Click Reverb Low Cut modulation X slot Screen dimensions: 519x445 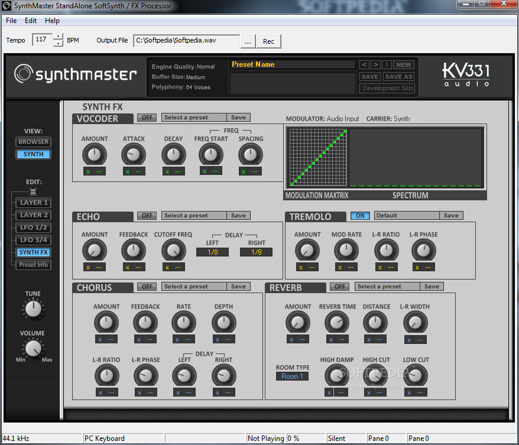(x=409, y=393)
